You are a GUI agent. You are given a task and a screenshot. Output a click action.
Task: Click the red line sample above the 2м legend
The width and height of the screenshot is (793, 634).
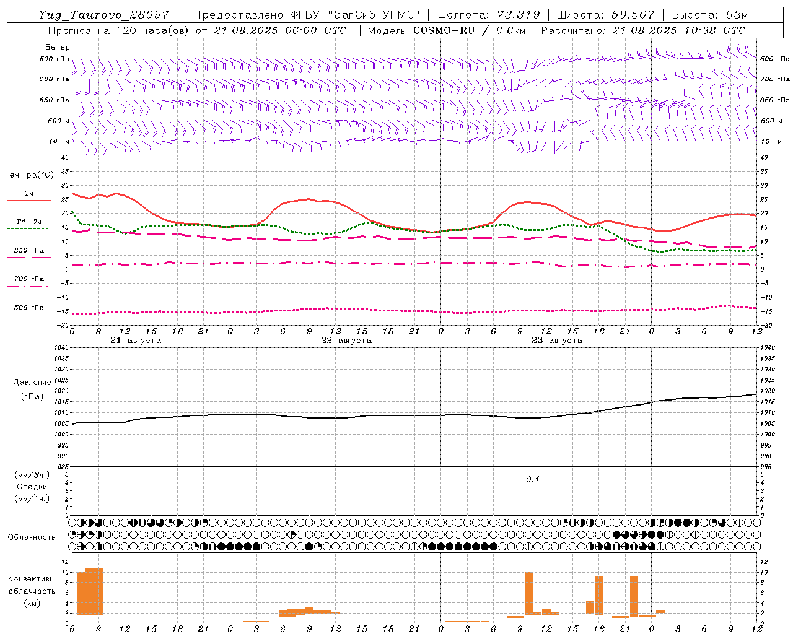coord(28,200)
